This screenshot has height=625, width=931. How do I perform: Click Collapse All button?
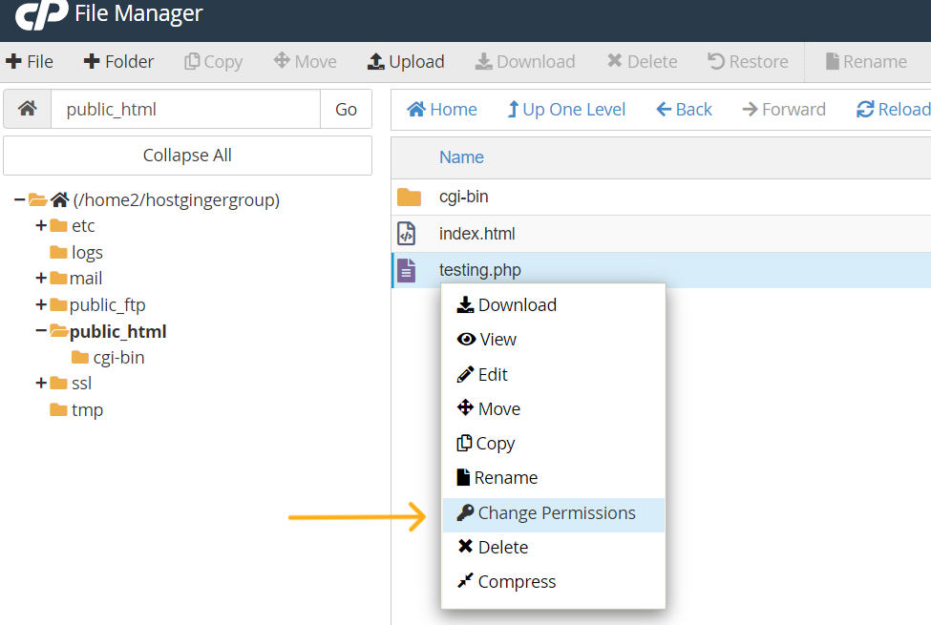click(x=187, y=156)
